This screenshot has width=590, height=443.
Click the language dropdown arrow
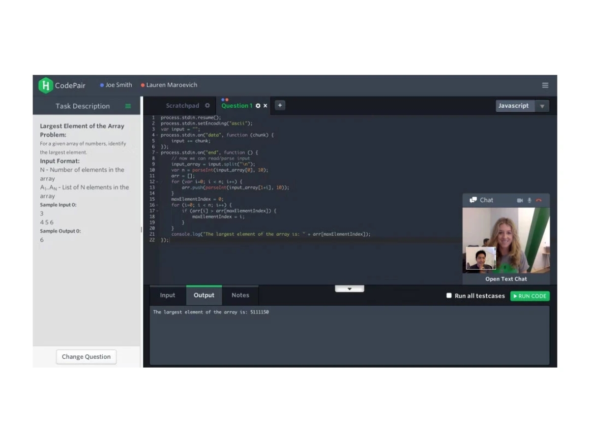pos(542,106)
